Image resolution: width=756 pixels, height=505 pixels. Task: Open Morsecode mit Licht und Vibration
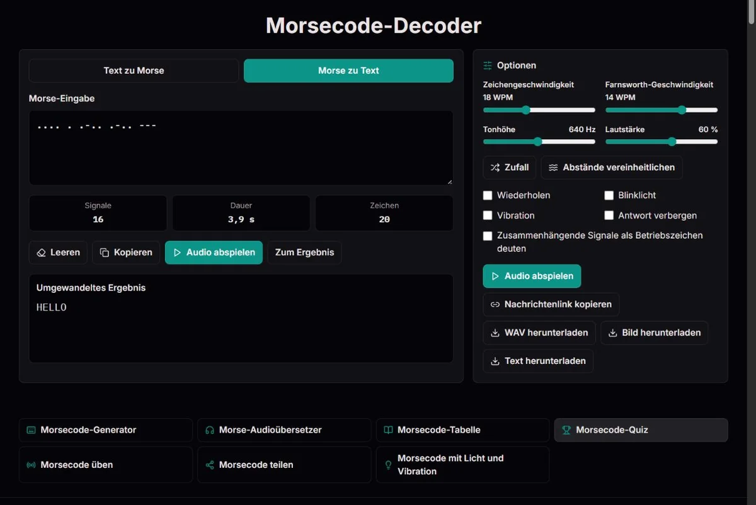pyautogui.click(x=462, y=465)
